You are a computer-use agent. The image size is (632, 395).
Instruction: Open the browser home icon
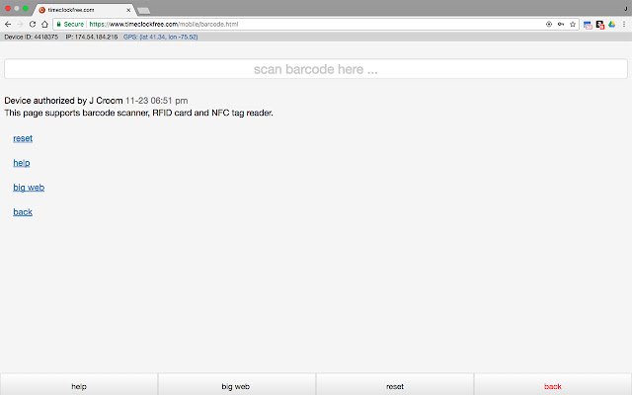coord(44,24)
